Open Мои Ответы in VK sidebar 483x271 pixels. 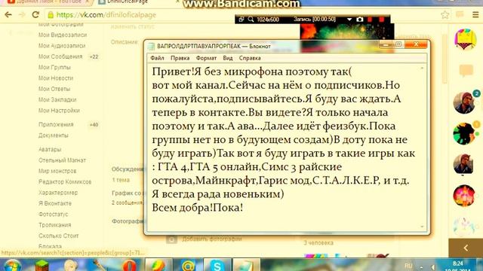pyautogui.click(x=54, y=89)
